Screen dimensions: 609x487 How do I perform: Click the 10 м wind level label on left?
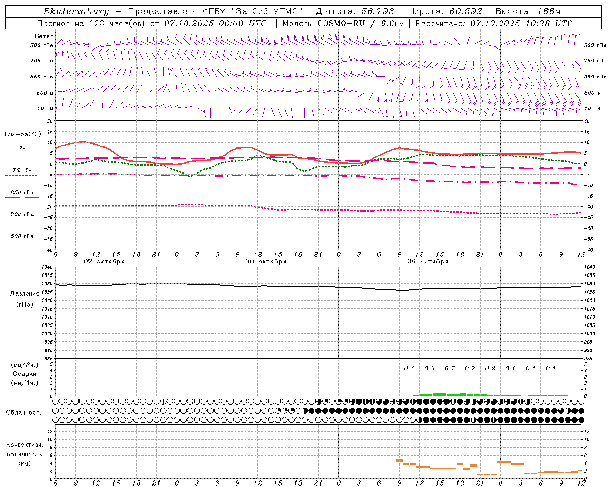coord(45,109)
